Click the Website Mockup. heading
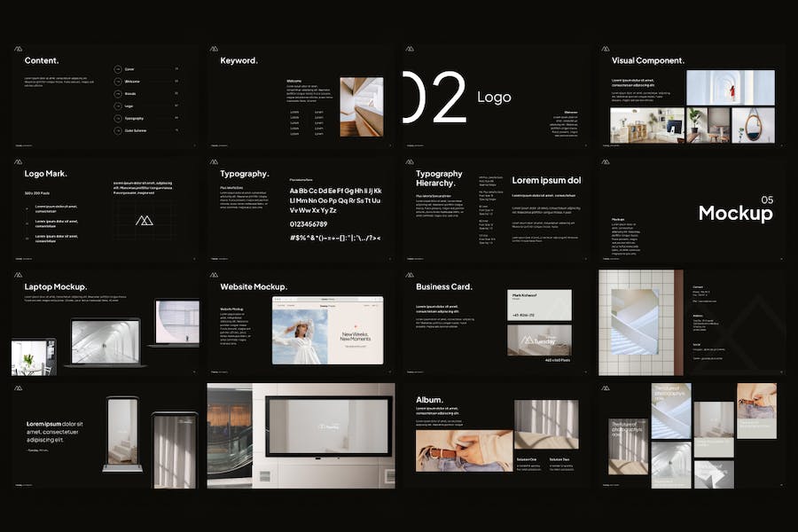 (254, 286)
